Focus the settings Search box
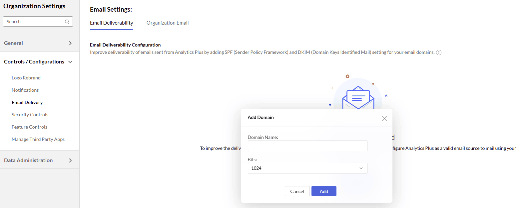Viewport: 519px width, 208px height. click(35, 22)
